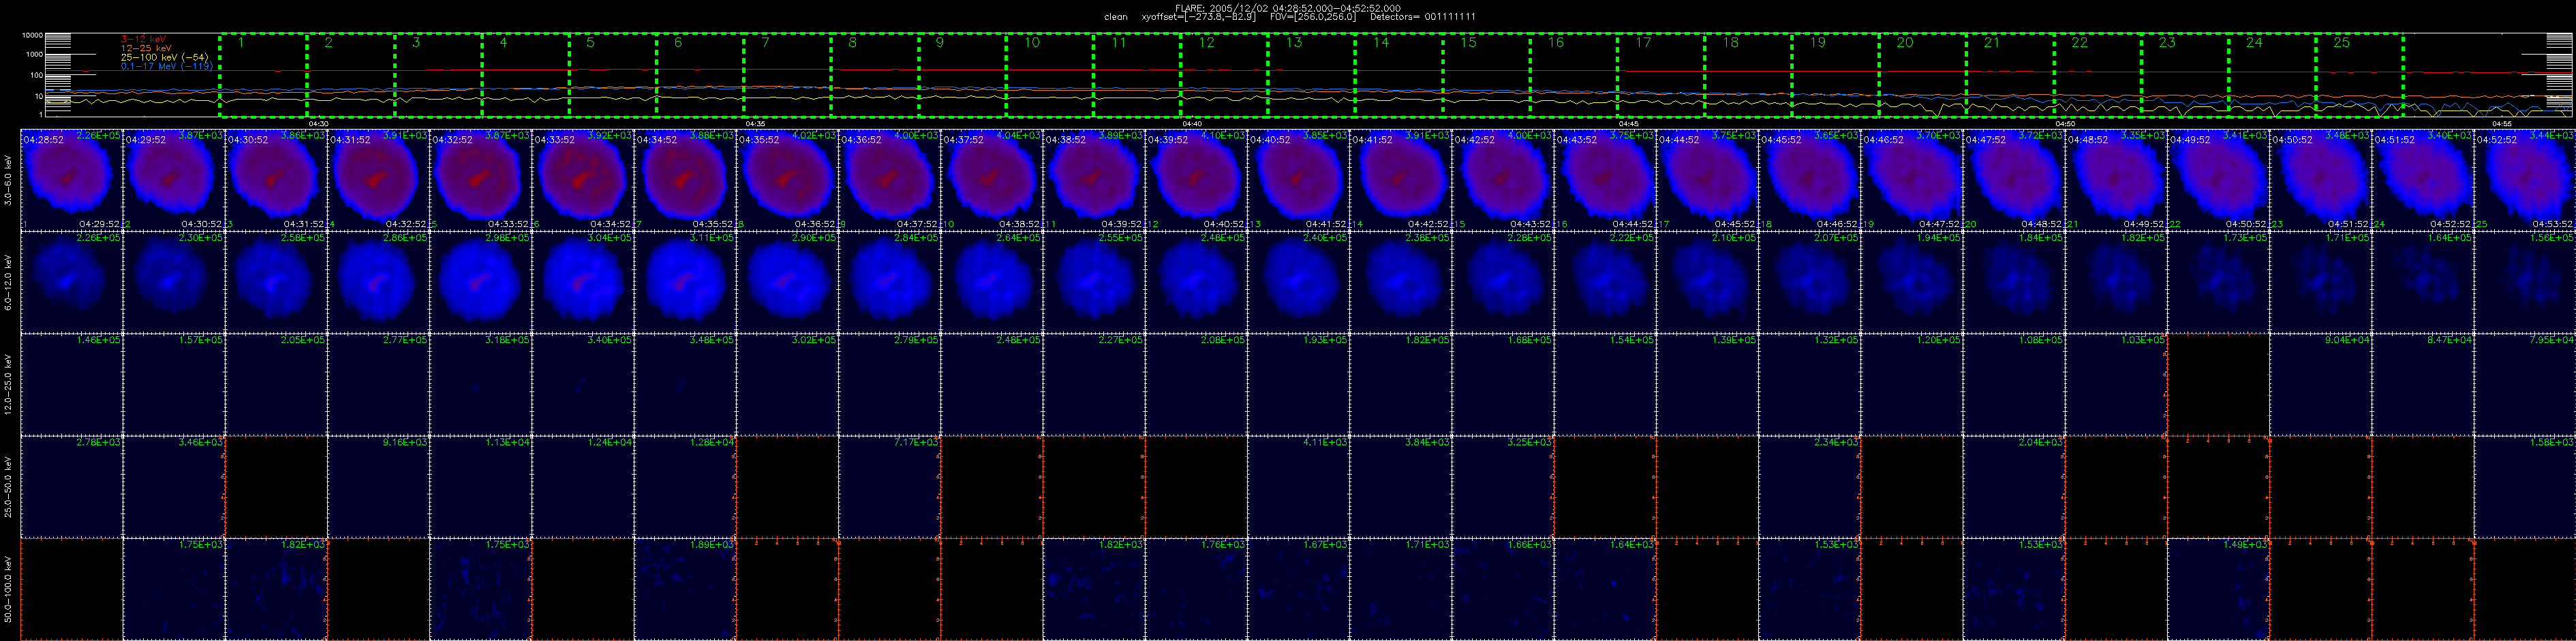Open 50.0-100.0 keV image labeled 1.48E+03

(2218, 589)
